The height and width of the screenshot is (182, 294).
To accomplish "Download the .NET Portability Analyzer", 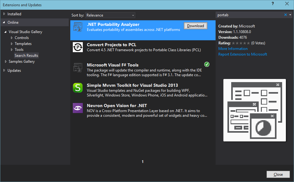I will click(195, 26).
